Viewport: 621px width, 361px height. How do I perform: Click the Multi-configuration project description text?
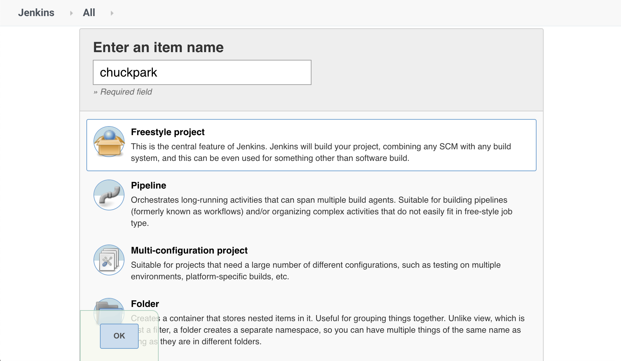click(x=315, y=271)
